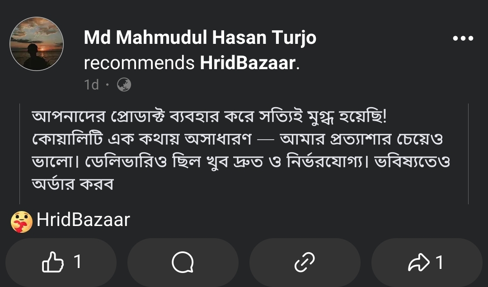Click the globe public audience icon
The height and width of the screenshot is (287, 488).
(x=124, y=85)
